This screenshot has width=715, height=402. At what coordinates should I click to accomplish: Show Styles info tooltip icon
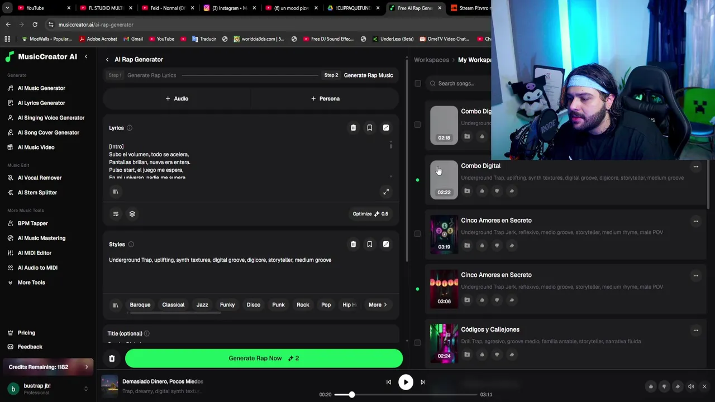(131, 244)
